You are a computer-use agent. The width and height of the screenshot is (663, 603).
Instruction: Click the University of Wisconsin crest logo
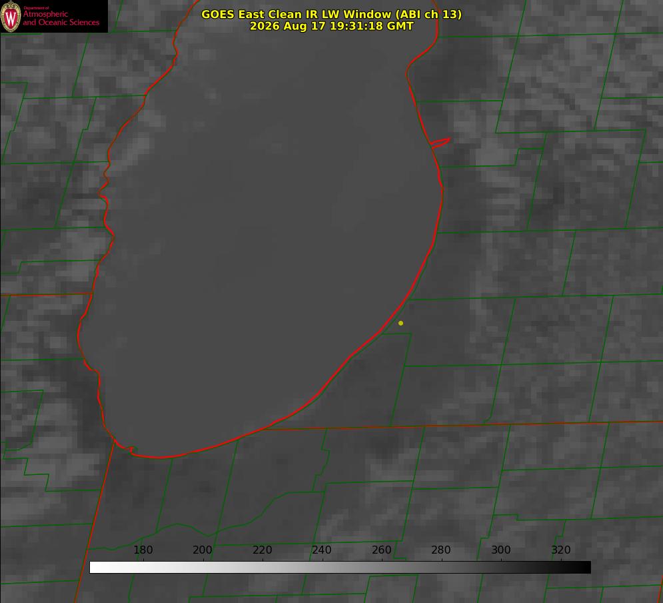[x=11, y=16]
